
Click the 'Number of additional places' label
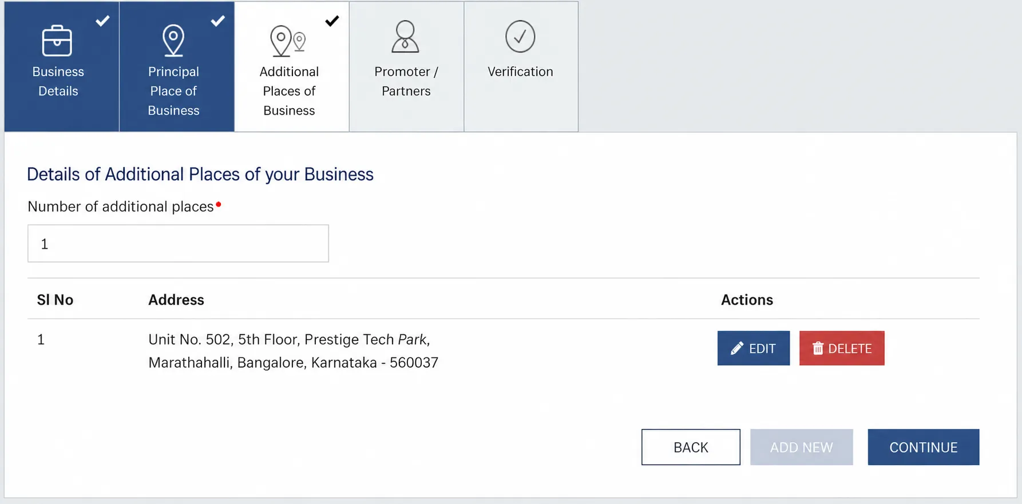121,207
